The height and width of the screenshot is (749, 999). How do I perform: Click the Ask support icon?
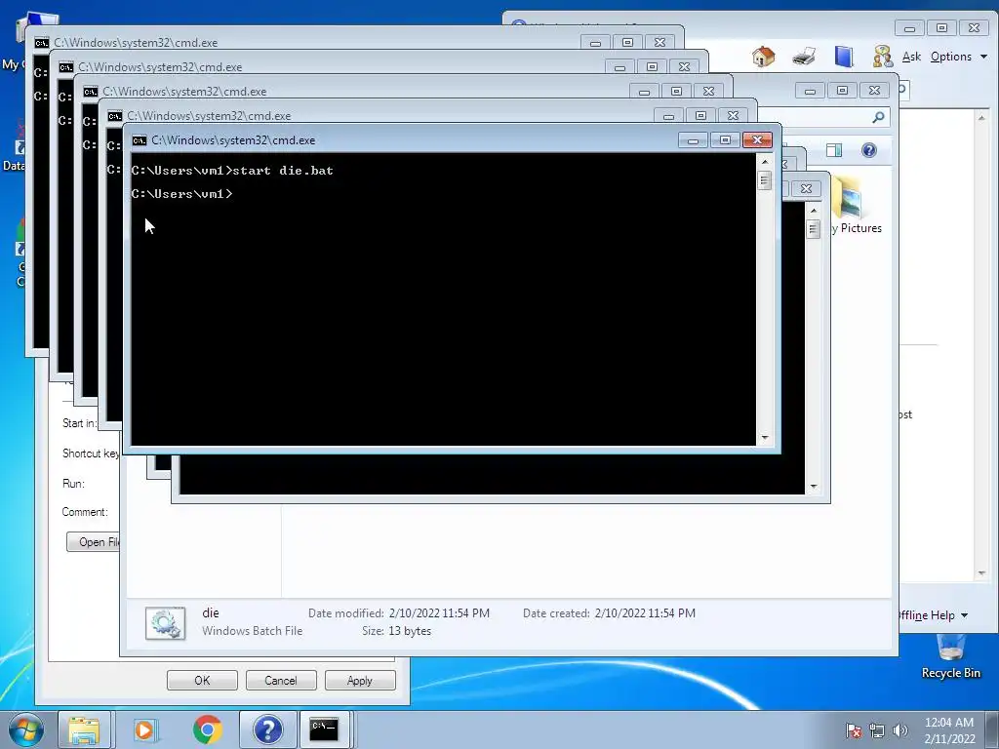(882, 57)
